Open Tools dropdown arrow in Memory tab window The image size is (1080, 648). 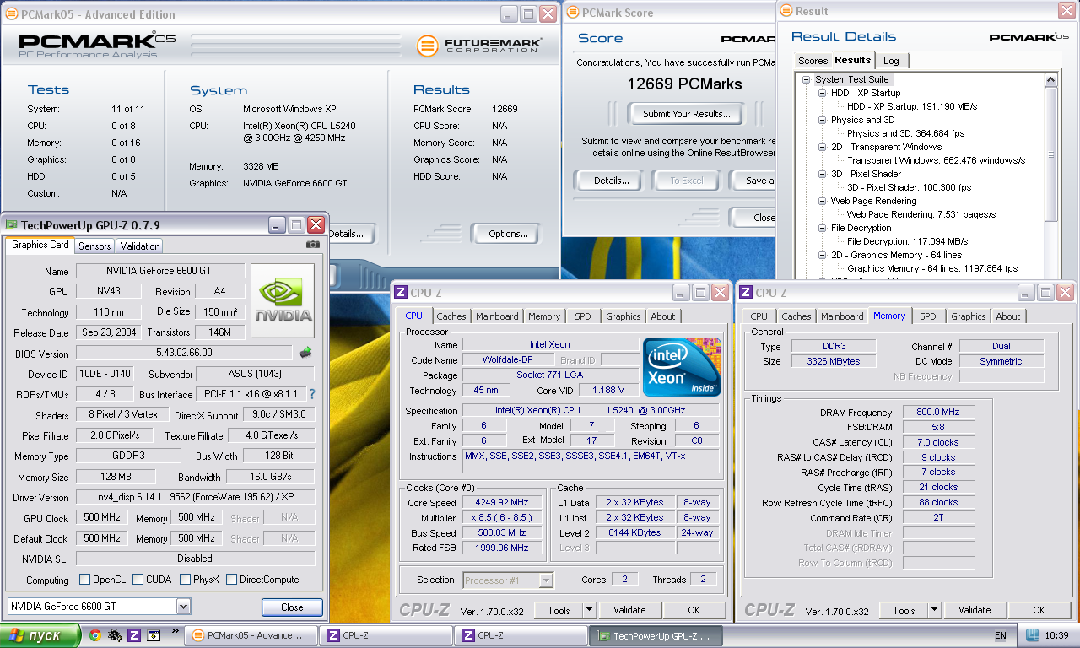tap(934, 610)
